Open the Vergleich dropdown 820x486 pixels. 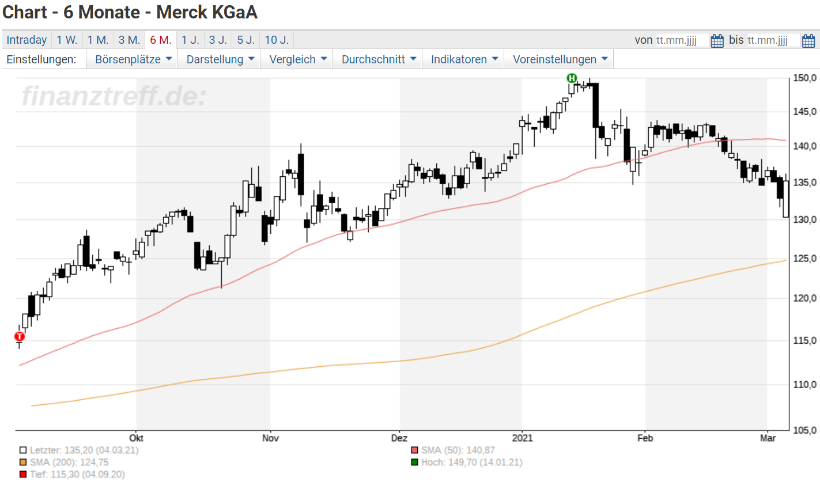click(x=298, y=59)
